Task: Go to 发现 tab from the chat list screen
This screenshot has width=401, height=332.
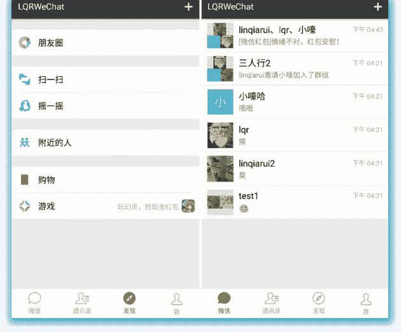Action: (318, 303)
